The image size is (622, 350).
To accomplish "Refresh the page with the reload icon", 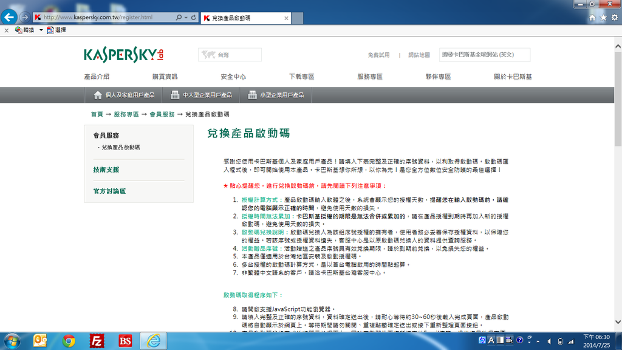I will click(x=194, y=18).
